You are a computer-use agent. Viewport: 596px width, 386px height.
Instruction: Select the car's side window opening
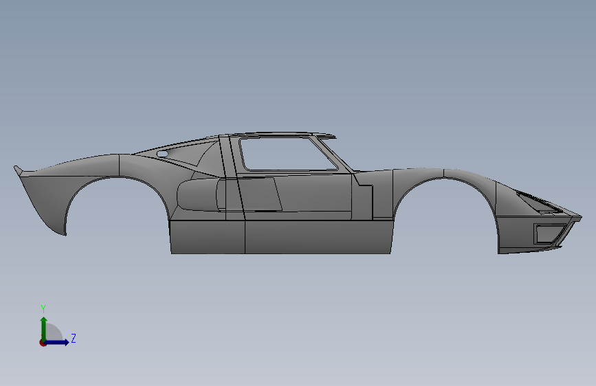[287, 154]
